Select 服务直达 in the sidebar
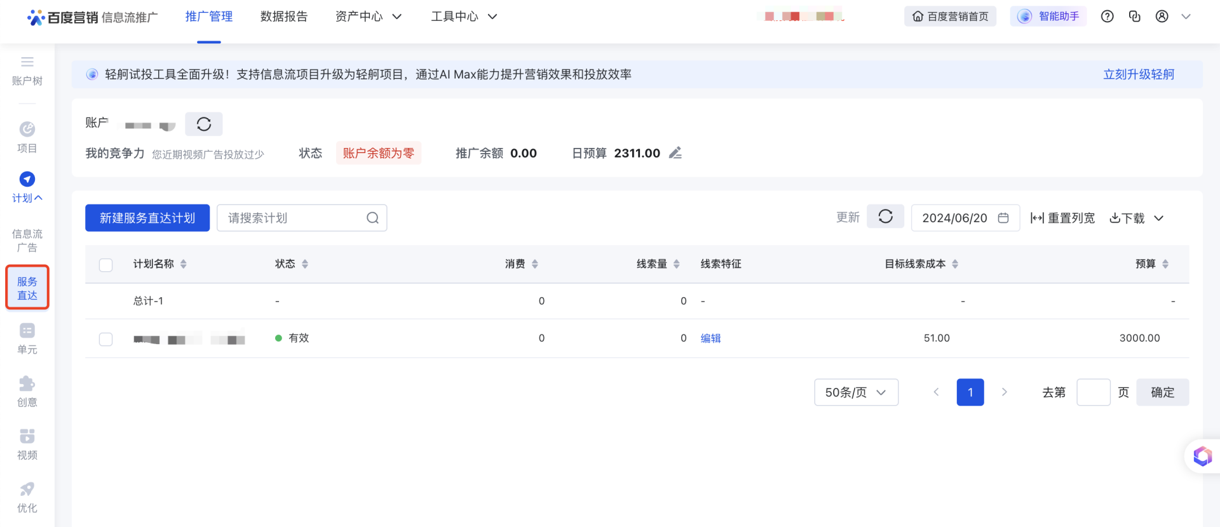Image resolution: width=1220 pixels, height=527 pixels. tap(27, 288)
